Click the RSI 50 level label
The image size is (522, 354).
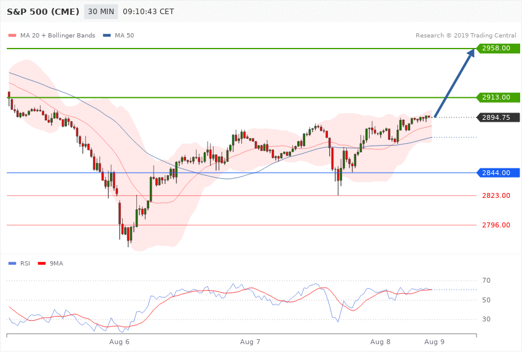[x=486, y=300]
